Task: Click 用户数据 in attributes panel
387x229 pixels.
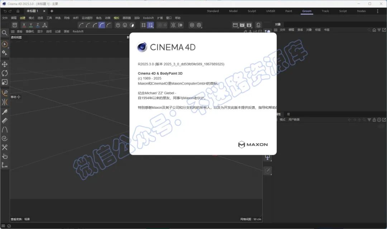Action: tap(294, 120)
